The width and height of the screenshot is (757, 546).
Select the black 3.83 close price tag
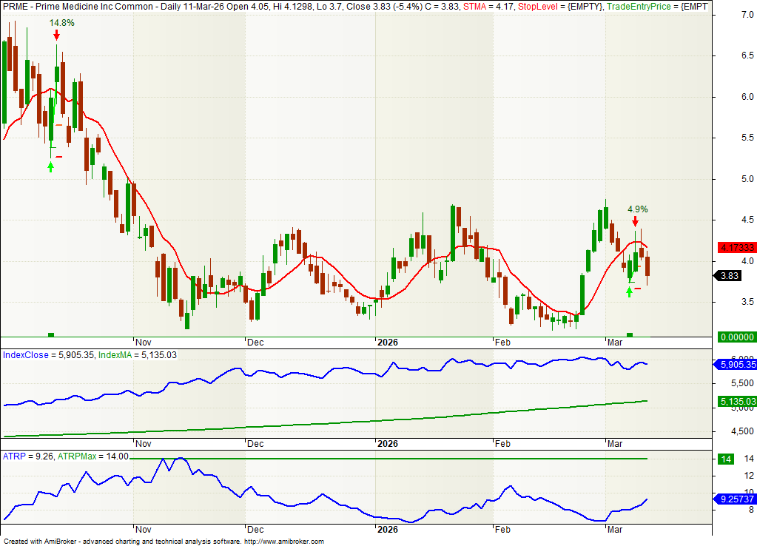pyautogui.click(x=730, y=276)
